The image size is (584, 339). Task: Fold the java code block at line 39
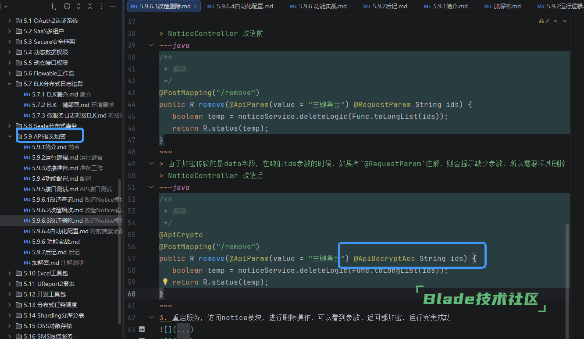[151, 45]
